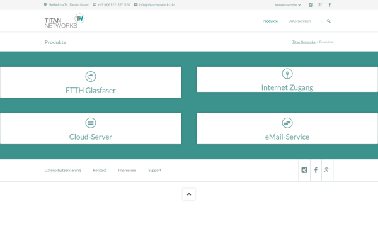The width and height of the screenshot is (378, 236).
Task: Click the Internet Zugang plug icon
Action: click(287, 74)
